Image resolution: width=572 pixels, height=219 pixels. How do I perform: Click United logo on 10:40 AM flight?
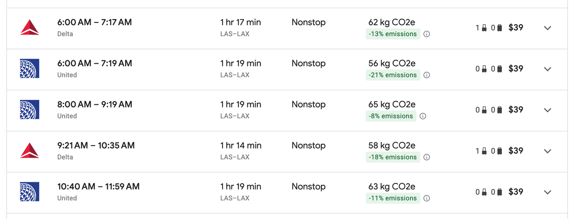click(x=30, y=192)
